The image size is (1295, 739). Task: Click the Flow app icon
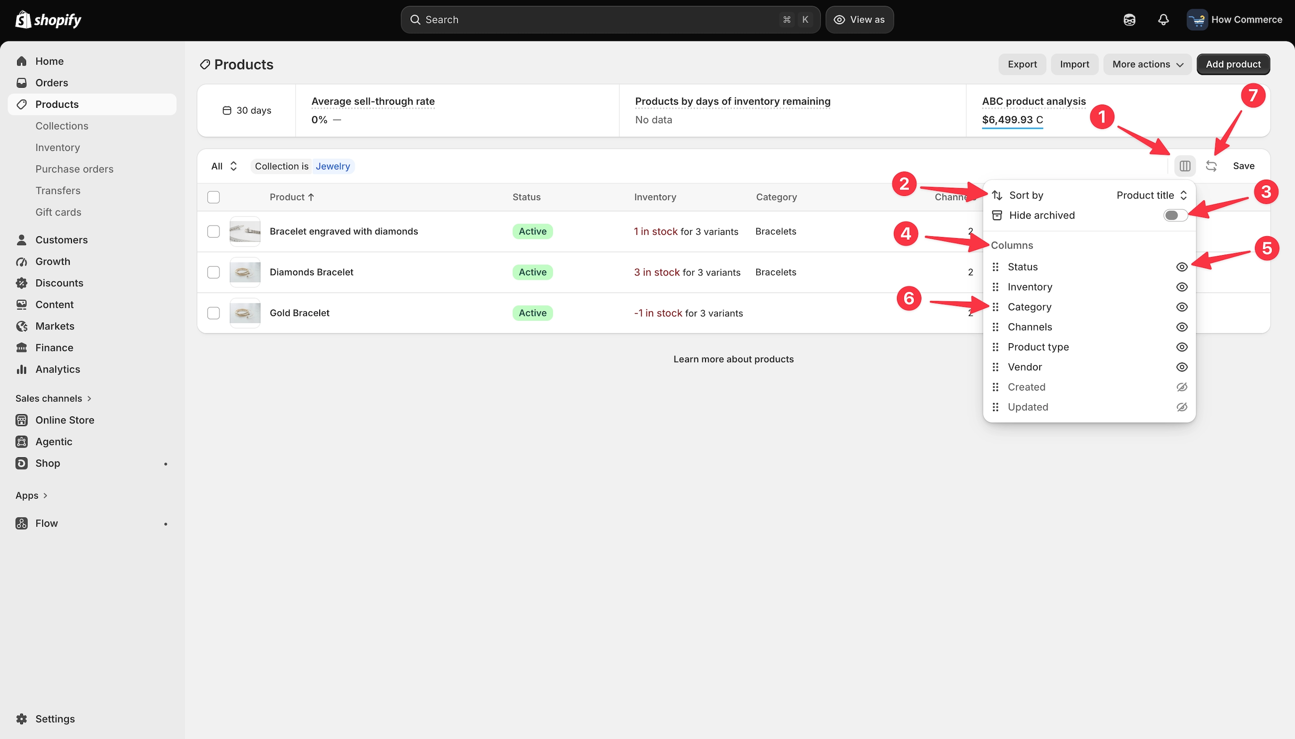point(21,523)
